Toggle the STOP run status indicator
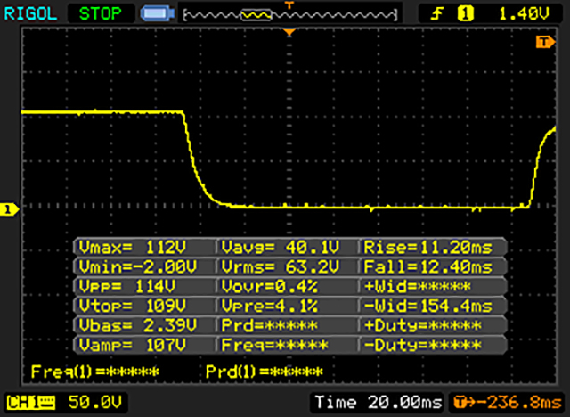 pos(102,14)
